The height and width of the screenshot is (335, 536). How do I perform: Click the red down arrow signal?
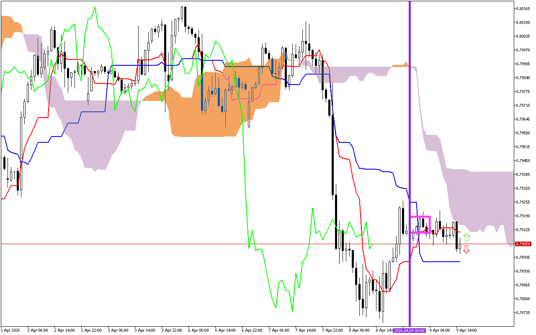point(466,250)
